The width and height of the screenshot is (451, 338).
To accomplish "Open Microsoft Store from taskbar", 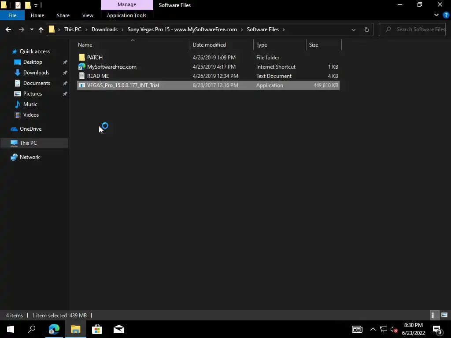I will (97, 329).
